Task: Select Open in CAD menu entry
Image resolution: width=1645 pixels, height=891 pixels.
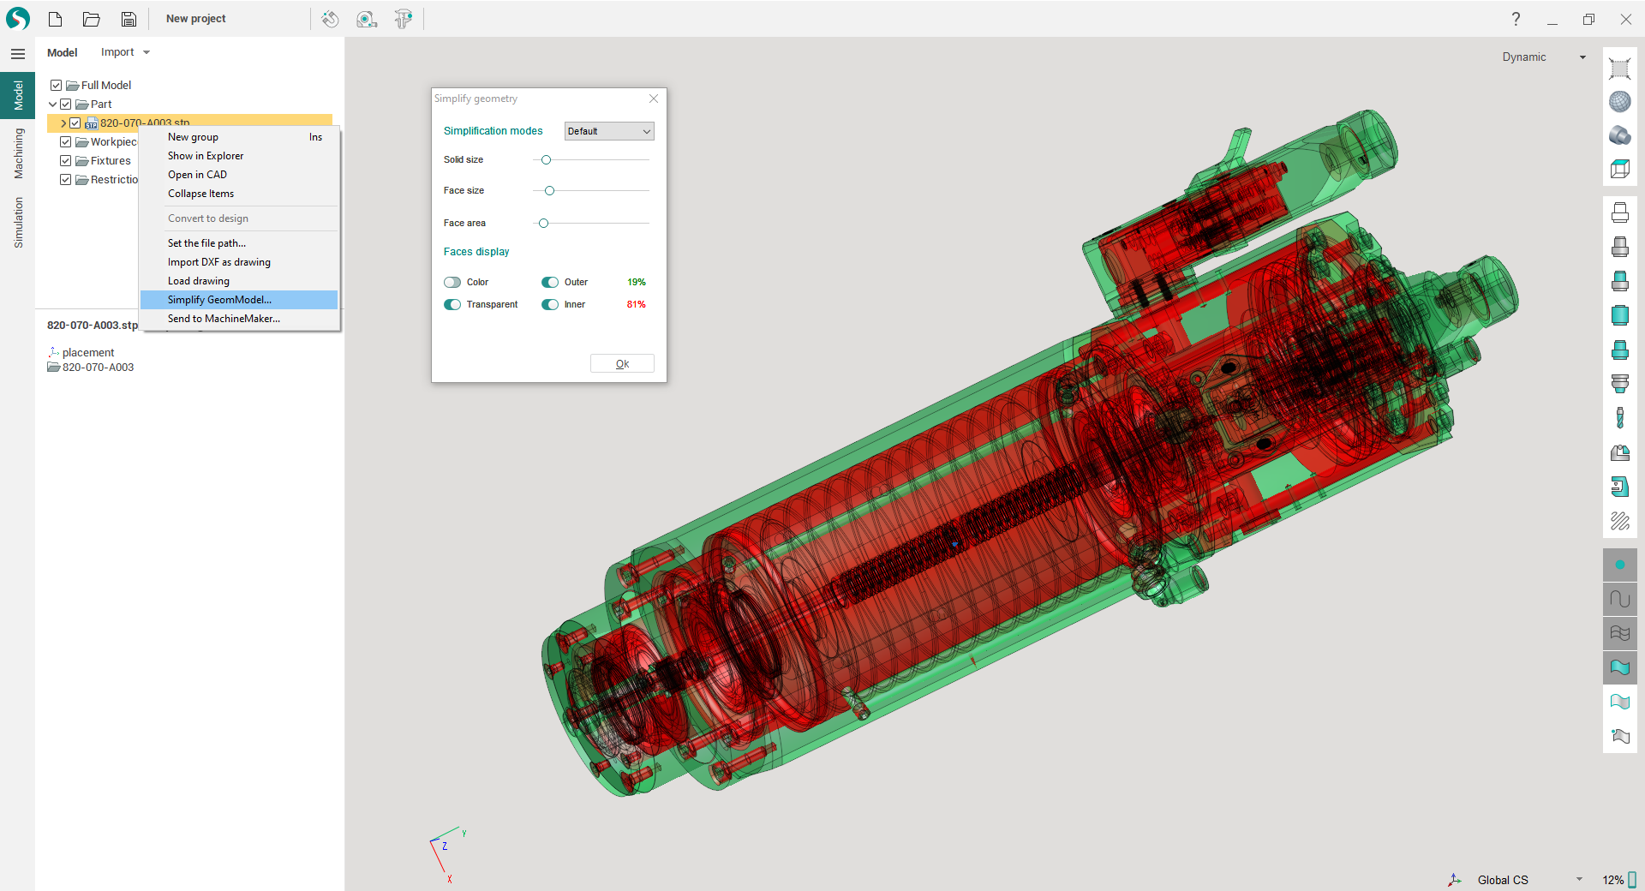Action: 240,175
